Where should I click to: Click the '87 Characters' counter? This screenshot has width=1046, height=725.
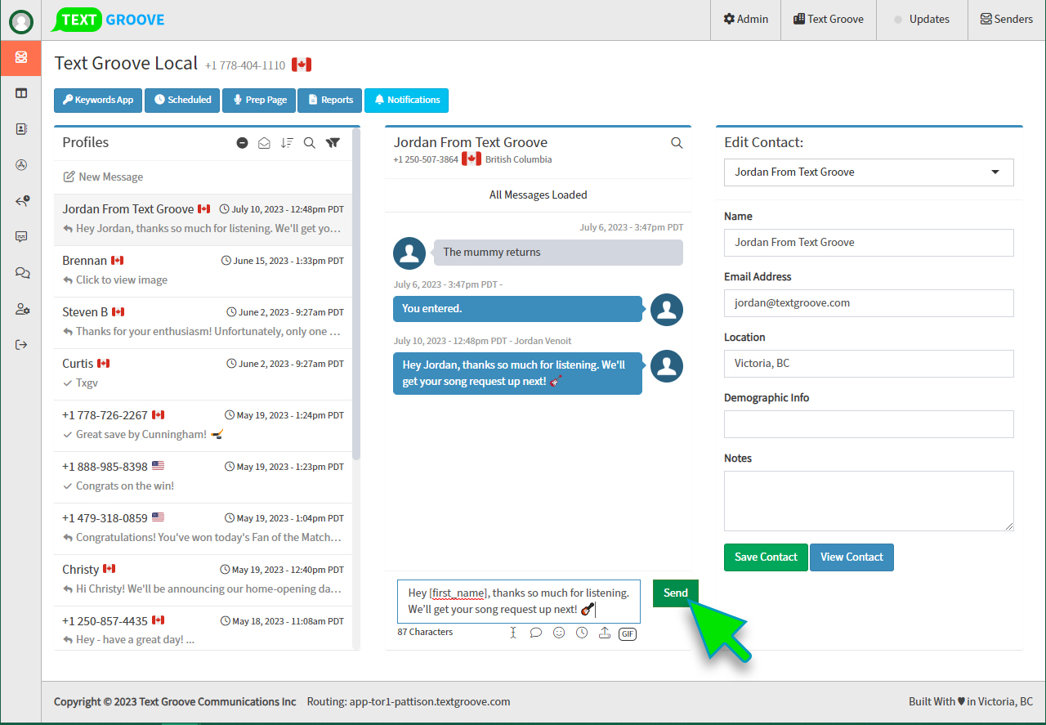(425, 633)
